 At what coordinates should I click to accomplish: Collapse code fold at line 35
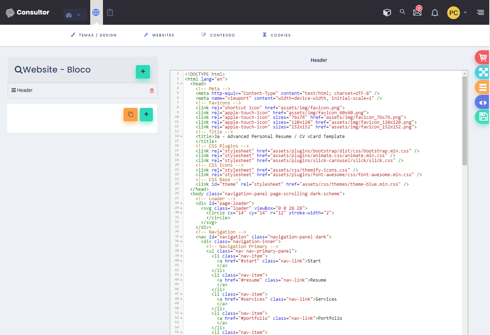pos(181,237)
